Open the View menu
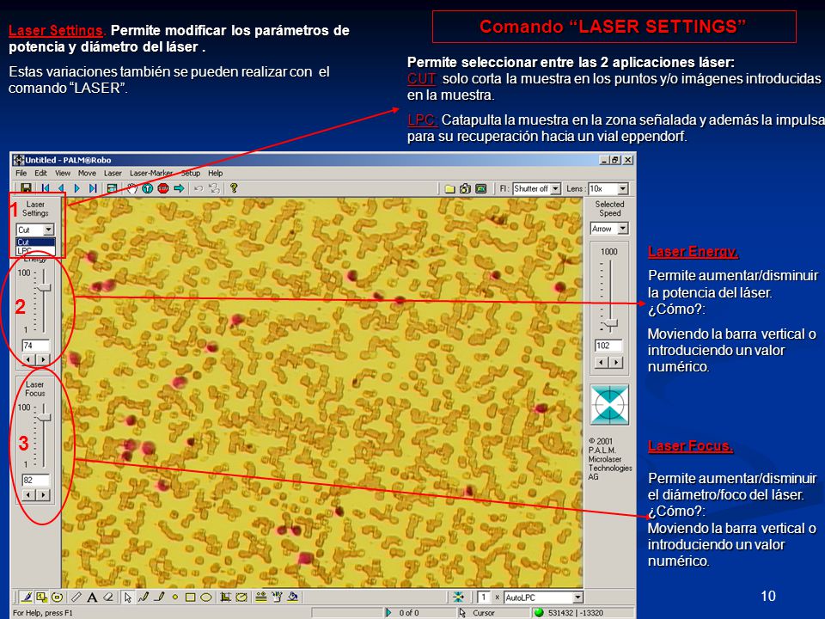The width and height of the screenshot is (825, 619). pyautogui.click(x=63, y=173)
